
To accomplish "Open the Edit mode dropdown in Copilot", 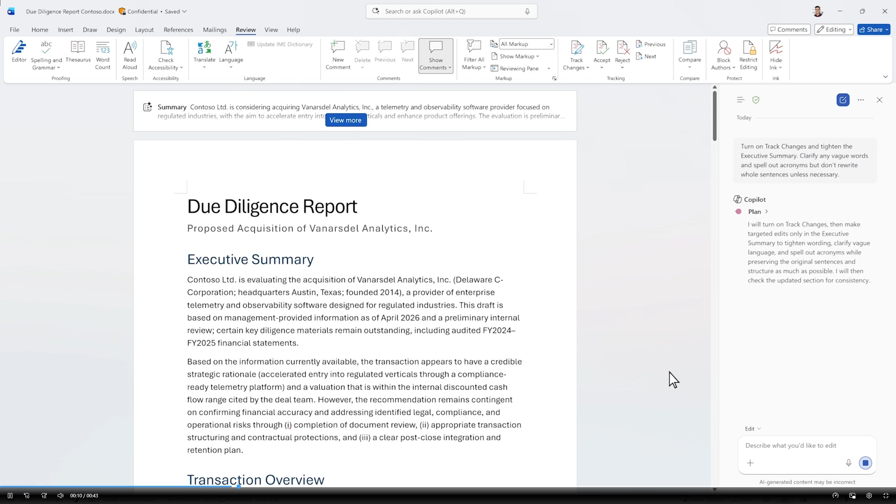I will tap(753, 428).
